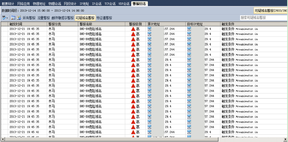288x142 pixels.
Task: Expand the TOP filter dropdown arrow
Action: (7, 18)
